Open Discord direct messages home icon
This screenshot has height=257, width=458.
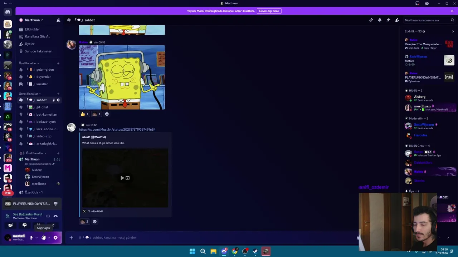(8, 12)
